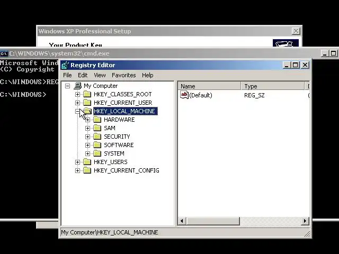Image resolution: width=339 pixels, height=254 pixels.
Task: Click the HKEY_CURRENT_CONFIG folder icon
Action: pyautogui.click(x=87, y=170)
